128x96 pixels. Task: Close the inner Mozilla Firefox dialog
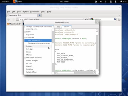coord(97,22)
